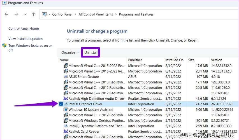239x140 pixels.
Task: Click the 74.2 MB size cell
Action: 202,104
